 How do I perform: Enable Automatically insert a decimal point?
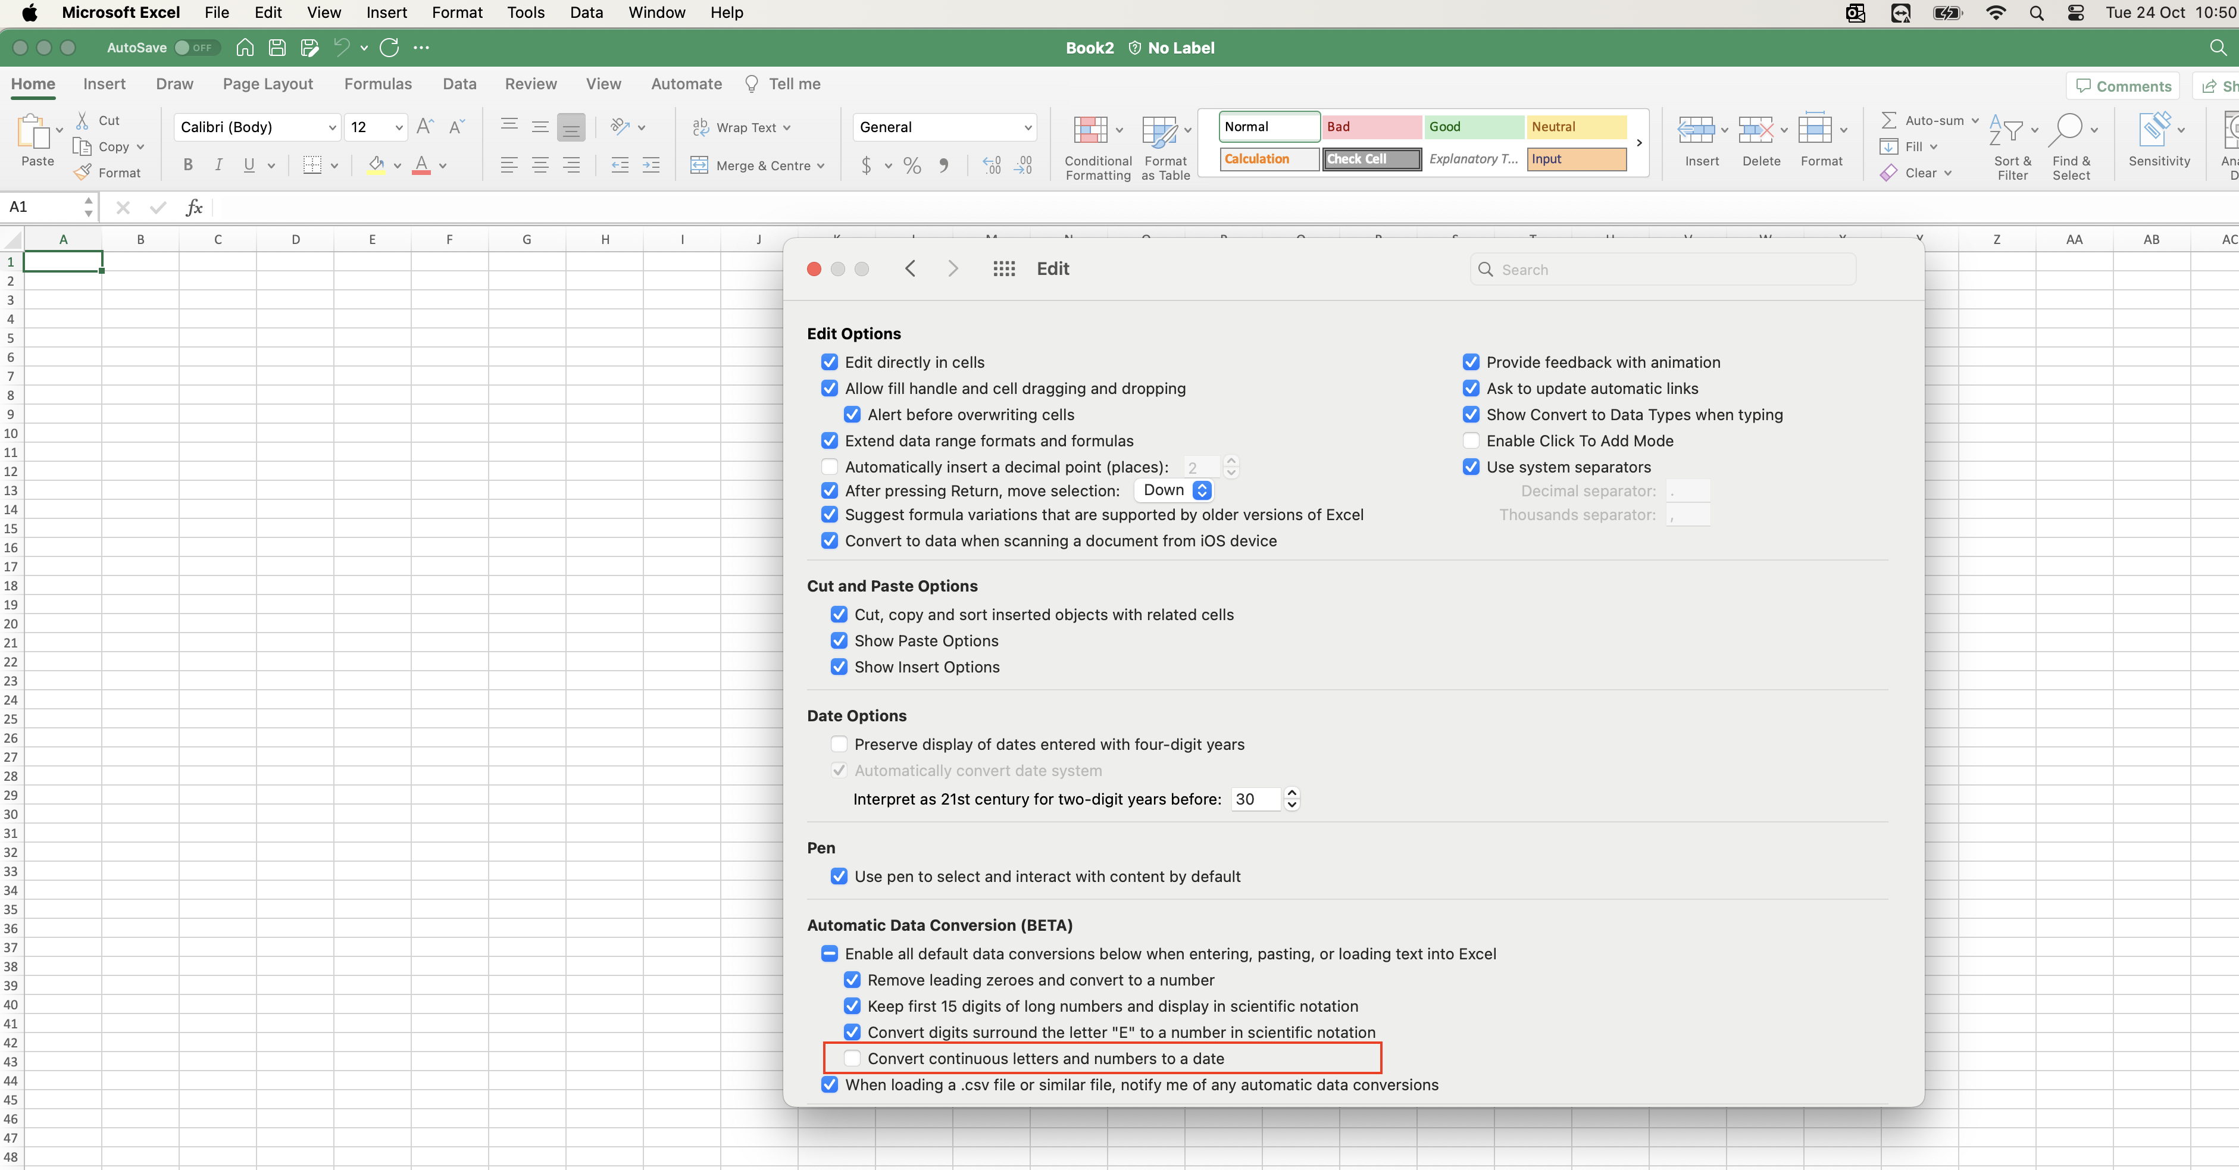(x=829, y=467)
